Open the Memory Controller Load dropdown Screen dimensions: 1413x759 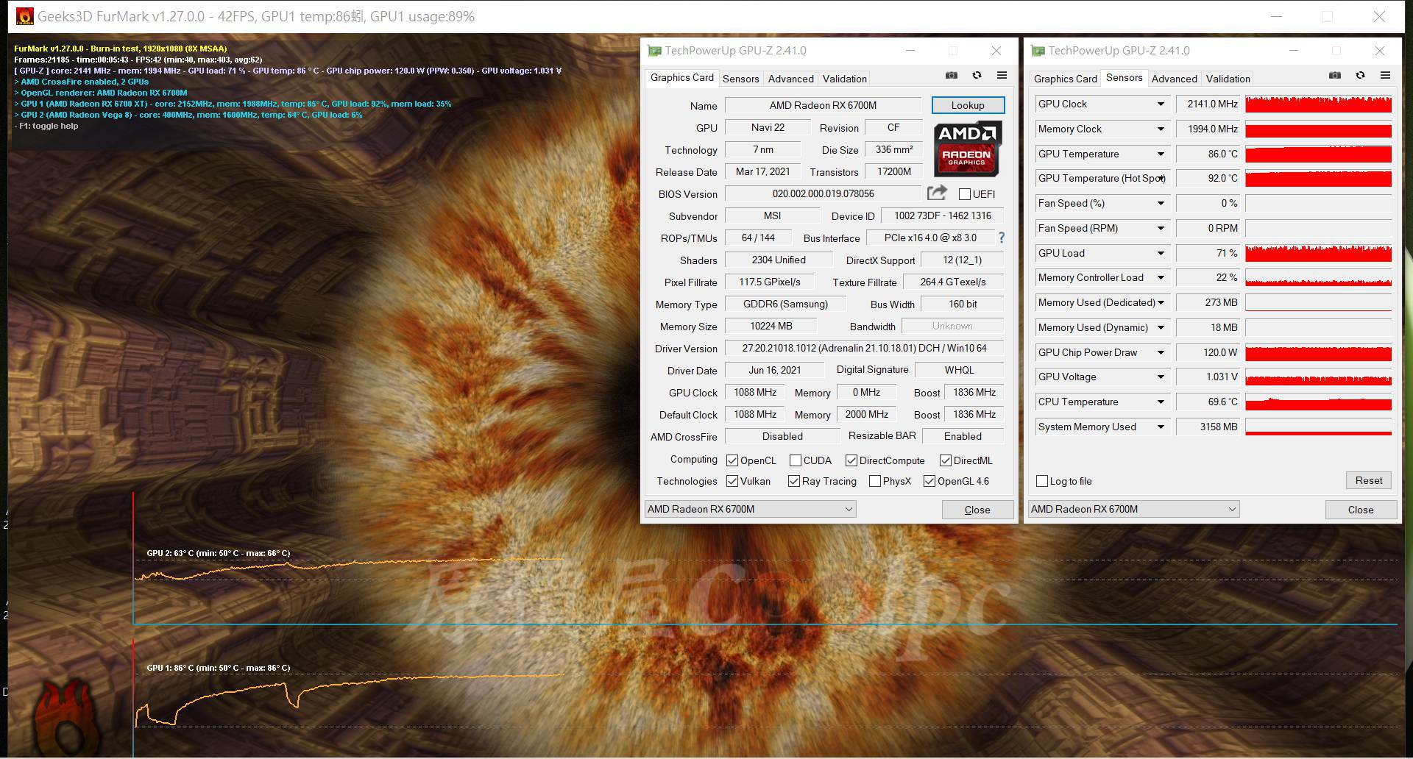[1161, 278]
